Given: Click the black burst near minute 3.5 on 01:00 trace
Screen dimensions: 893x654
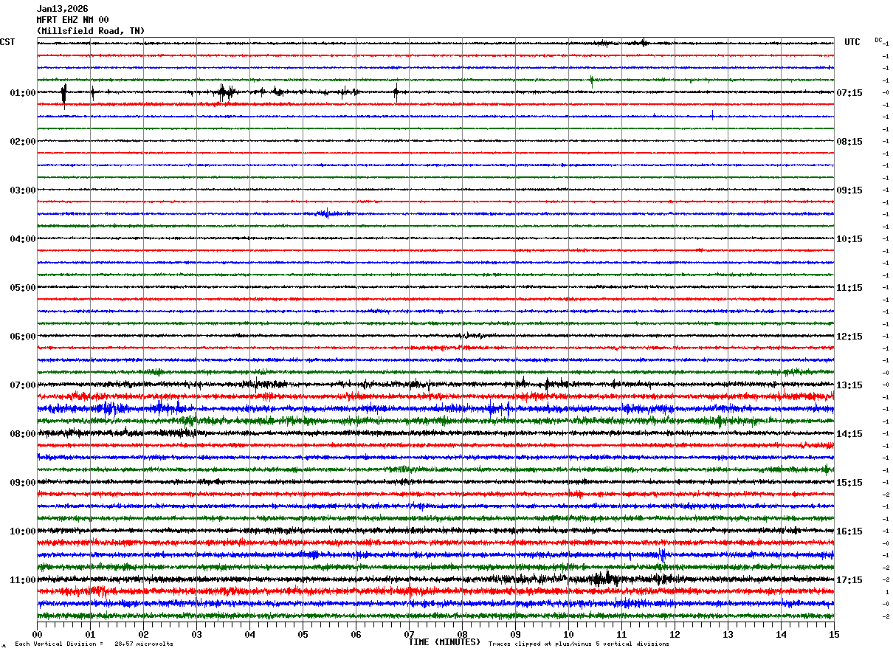Looking at the screenshot, I should [226, 92].
